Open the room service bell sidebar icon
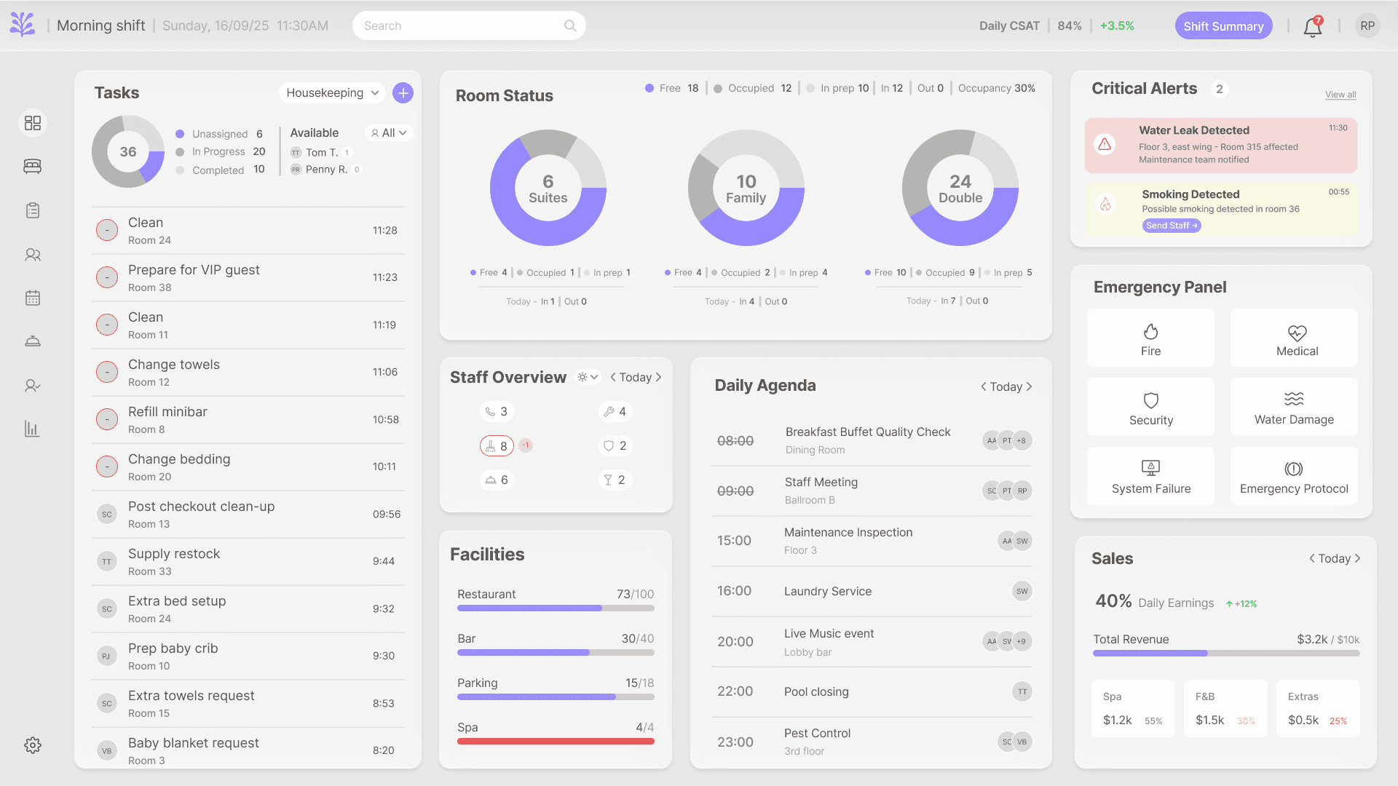Image resolution: width=1398 pixels, height=786 pixels. [33, 341]
